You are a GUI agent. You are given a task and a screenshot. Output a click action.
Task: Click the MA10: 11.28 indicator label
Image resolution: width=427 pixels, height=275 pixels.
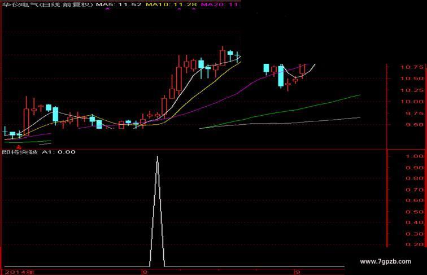pos(171,4)
